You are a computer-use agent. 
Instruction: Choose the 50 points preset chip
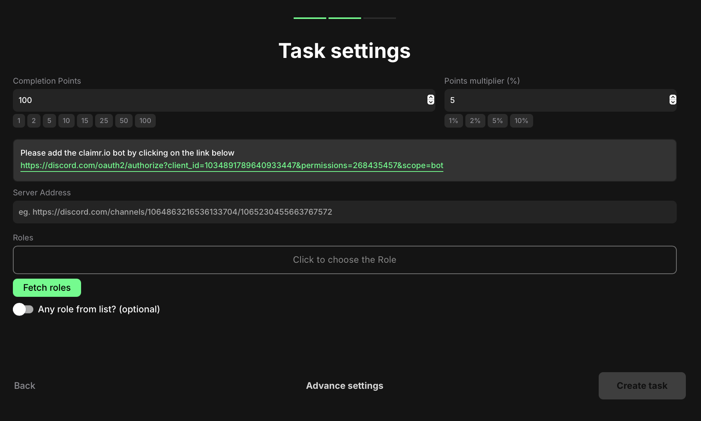(124, 121)
